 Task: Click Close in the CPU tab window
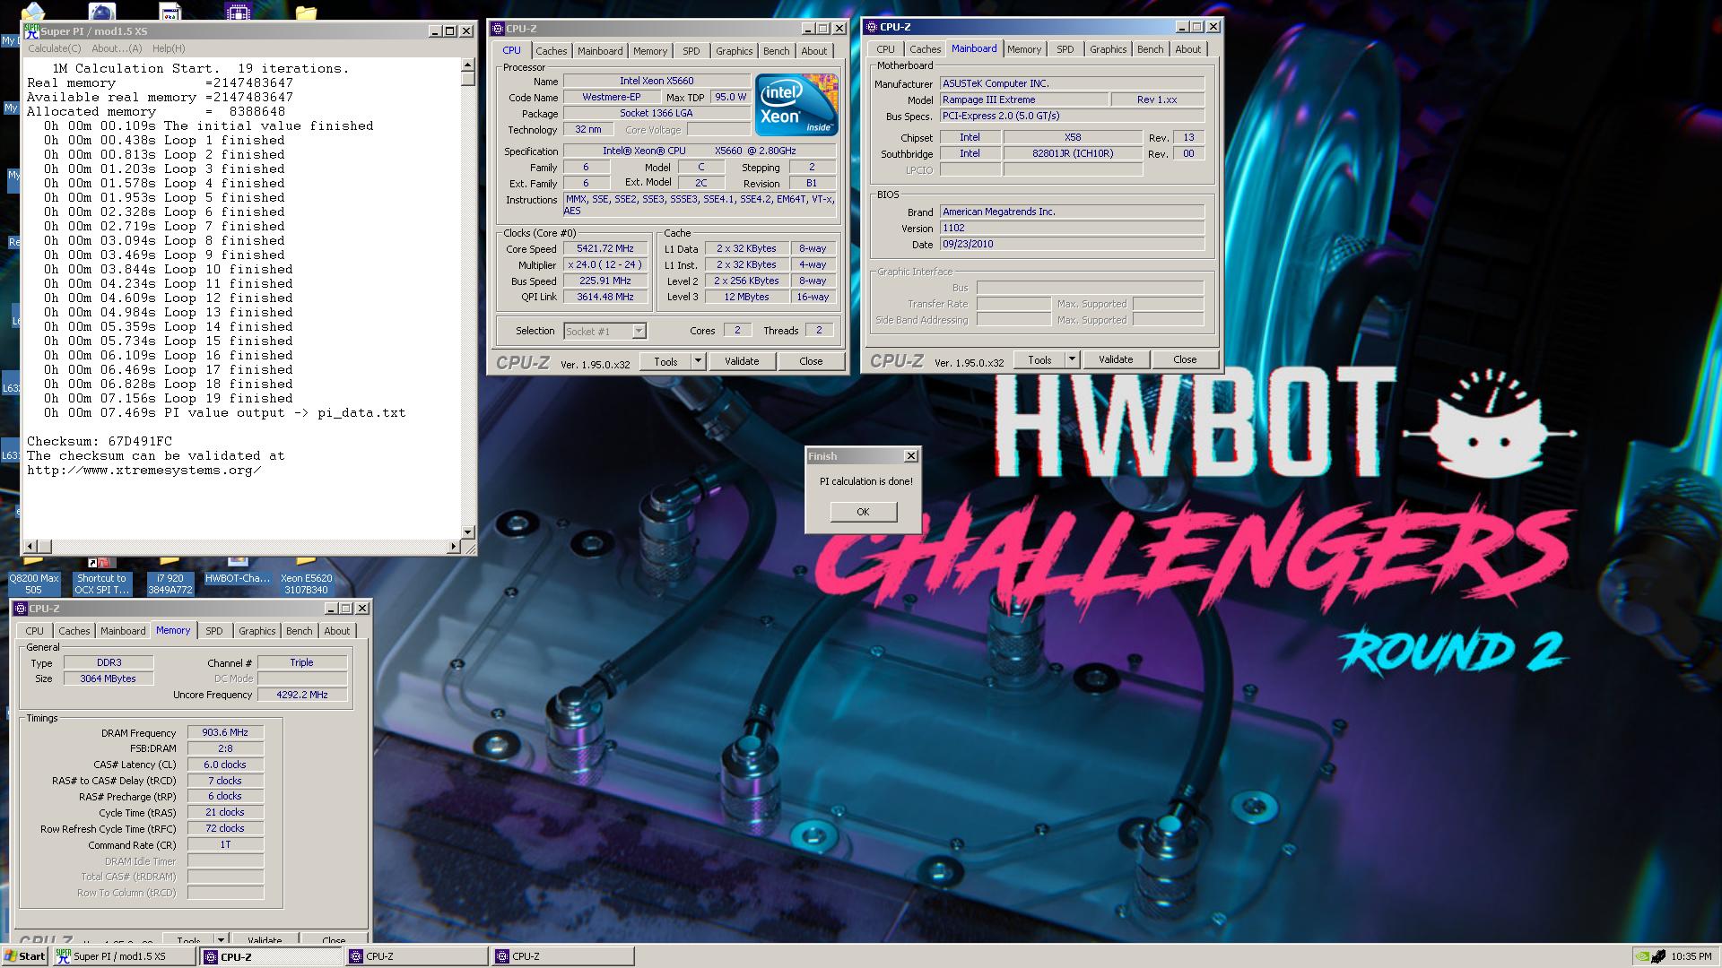811,361
